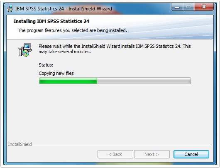Click the computer and disc setup icon

25,50
